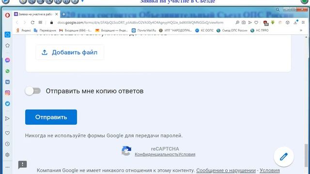Click the Opera logo menu button

(x=7, y=15)
